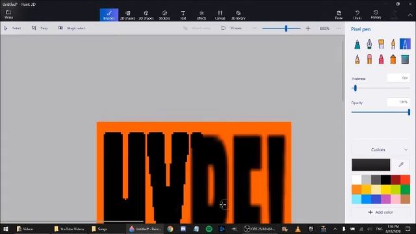The height and width of the screenshot is (234, 416).
Task: Choose the light blue color swatch
Action: 357,199
